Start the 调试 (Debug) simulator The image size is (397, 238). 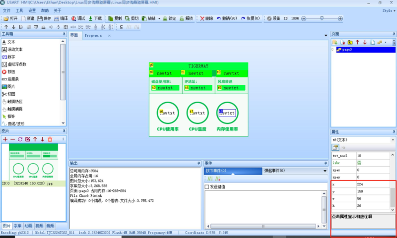78,18
